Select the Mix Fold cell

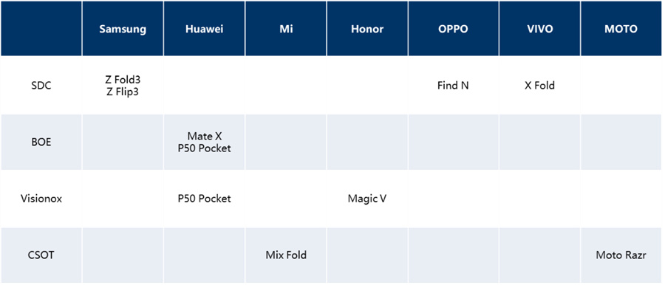[x=285, y=255]
